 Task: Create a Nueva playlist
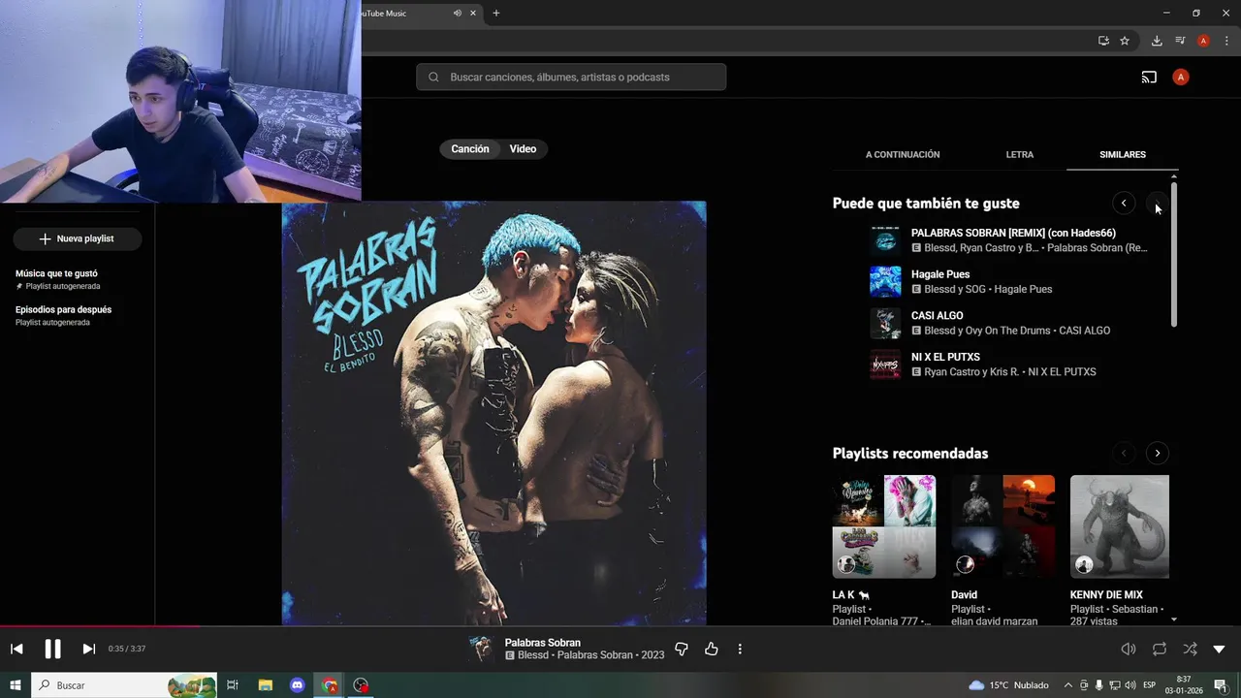[78, 238]
